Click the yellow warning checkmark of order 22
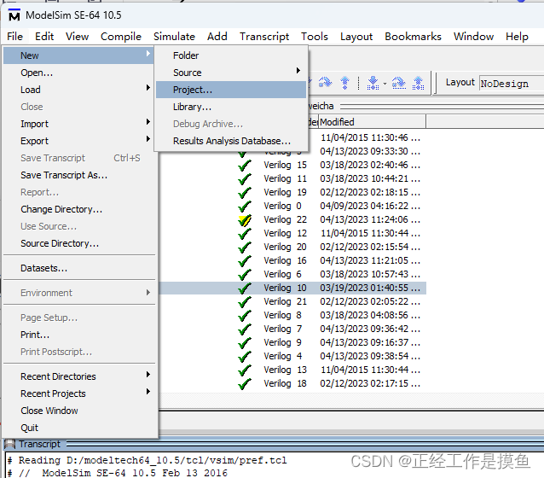 coord(245,219)
